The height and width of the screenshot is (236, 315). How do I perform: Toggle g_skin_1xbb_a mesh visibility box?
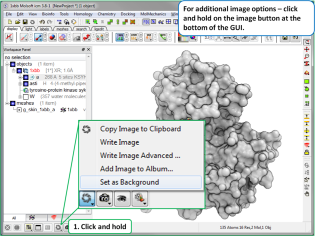click(x=19, y=110)
